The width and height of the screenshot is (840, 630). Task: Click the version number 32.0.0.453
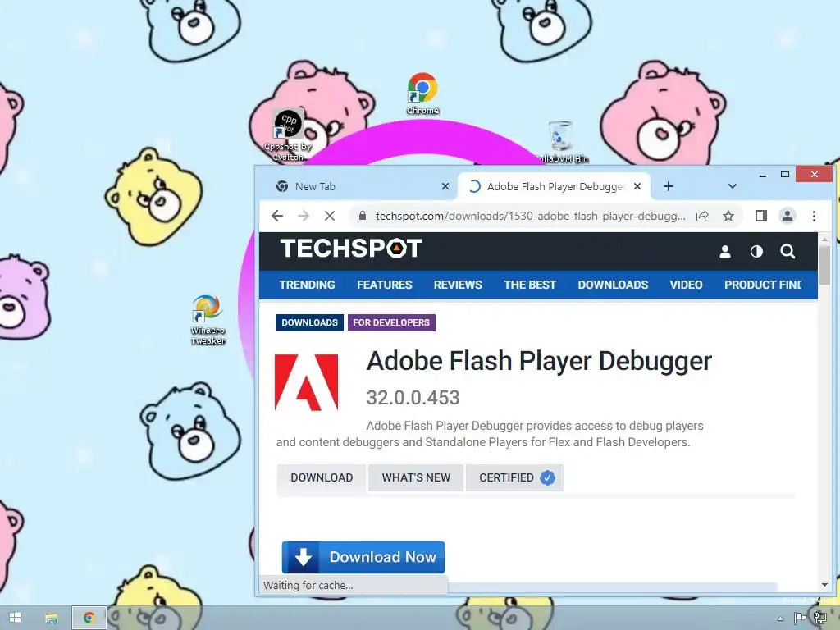413,398
